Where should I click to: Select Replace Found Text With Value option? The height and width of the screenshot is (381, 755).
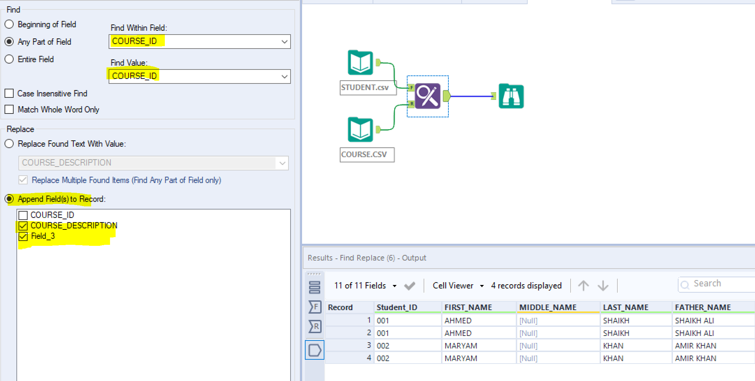click(x=9, y=144)
